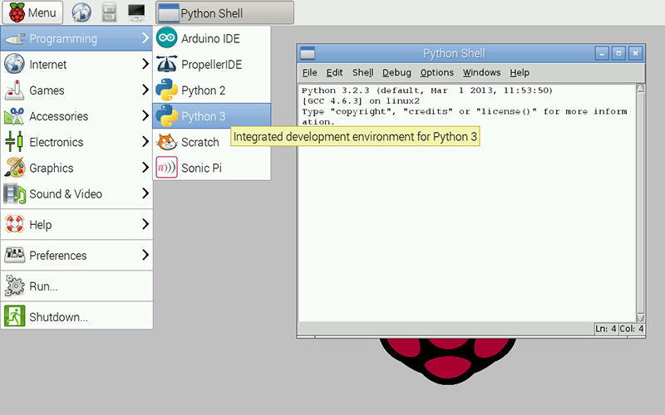Launch the web browser globe icon in panel

point(81,12)
